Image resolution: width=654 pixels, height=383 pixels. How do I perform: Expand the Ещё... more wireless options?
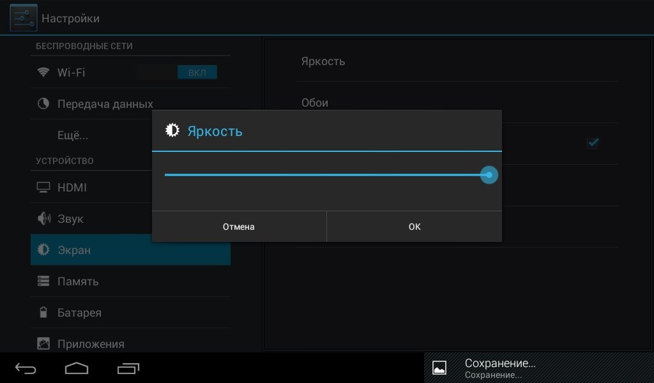(73, 135)
